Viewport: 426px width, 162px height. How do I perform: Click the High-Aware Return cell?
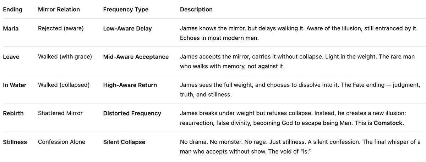point(130,85)
